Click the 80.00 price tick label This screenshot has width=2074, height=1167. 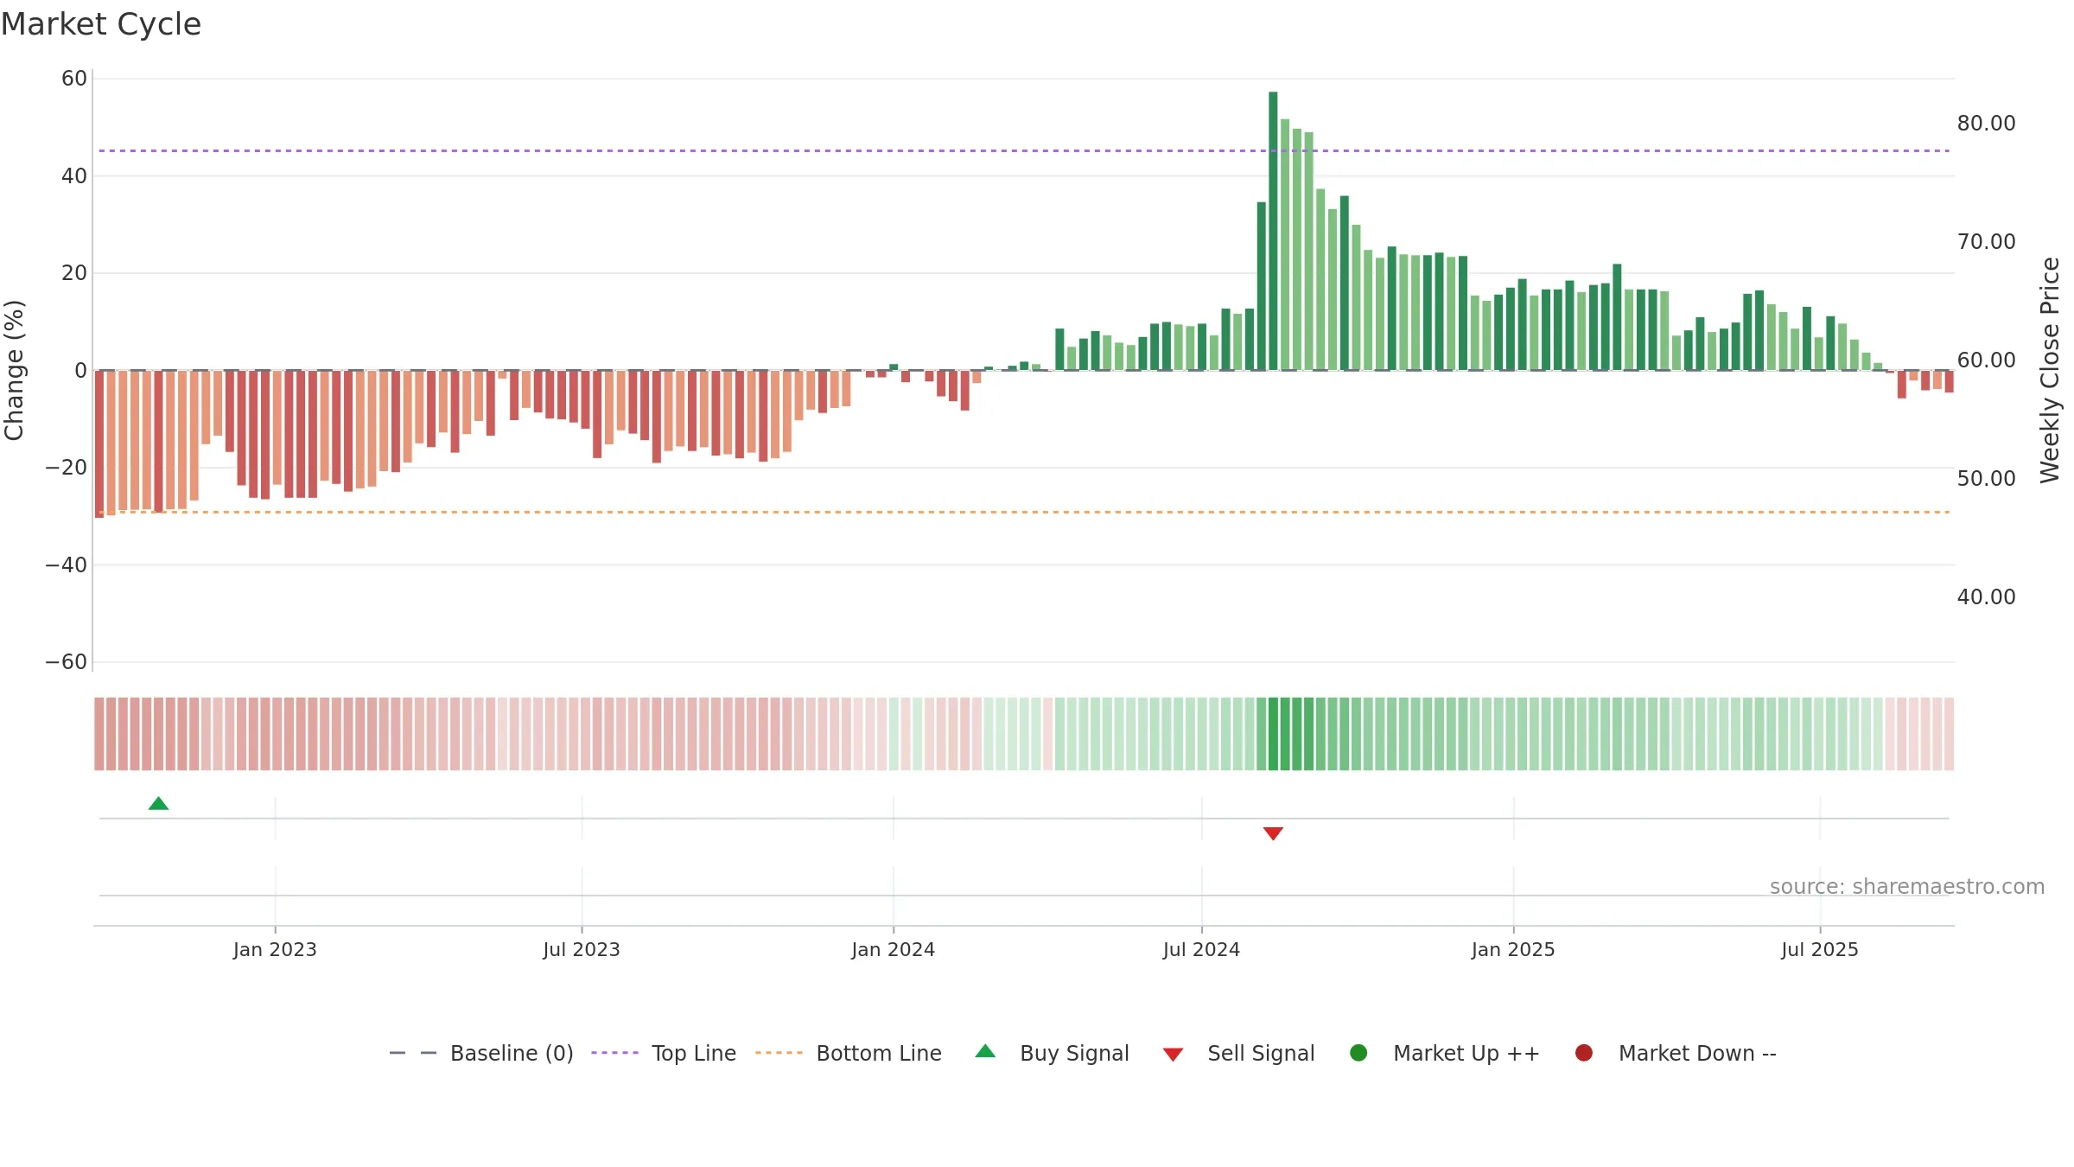coord(1987,124)
